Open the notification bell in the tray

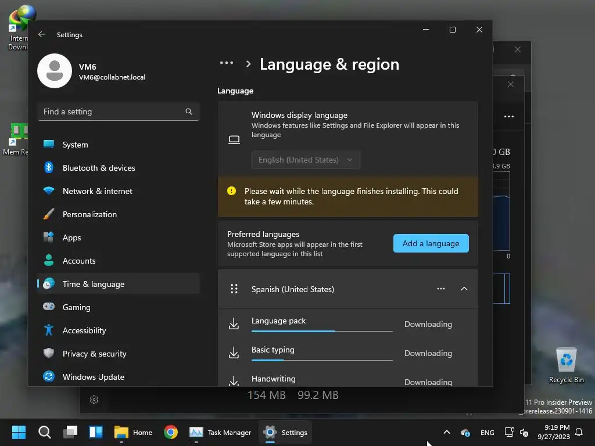579,432
